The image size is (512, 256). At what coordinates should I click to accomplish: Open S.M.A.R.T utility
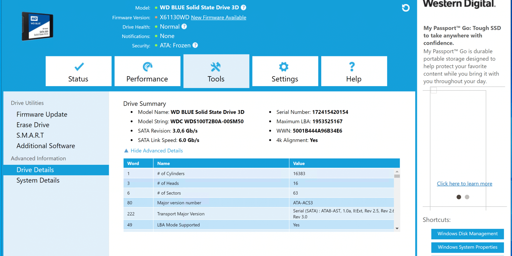(30, 135)
